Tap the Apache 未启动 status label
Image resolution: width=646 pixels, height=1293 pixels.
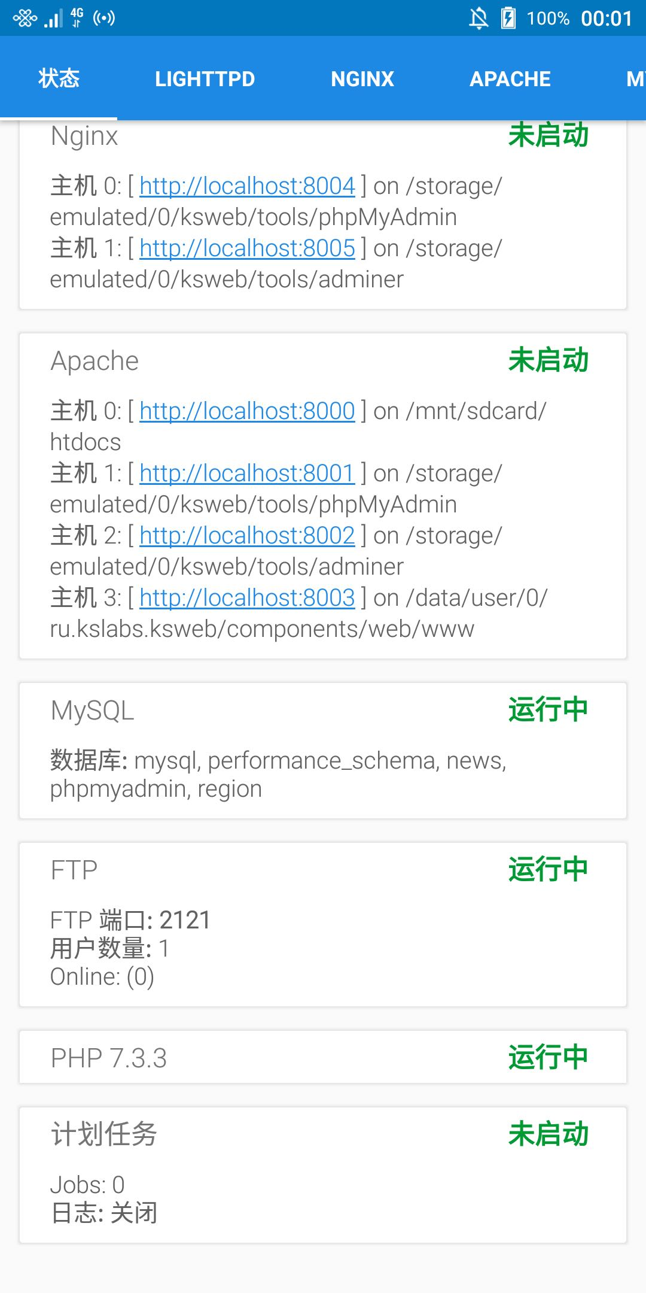[549, 360]
